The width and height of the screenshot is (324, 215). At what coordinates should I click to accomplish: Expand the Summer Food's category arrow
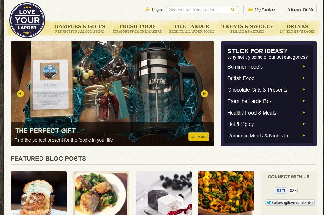(304, 67)
